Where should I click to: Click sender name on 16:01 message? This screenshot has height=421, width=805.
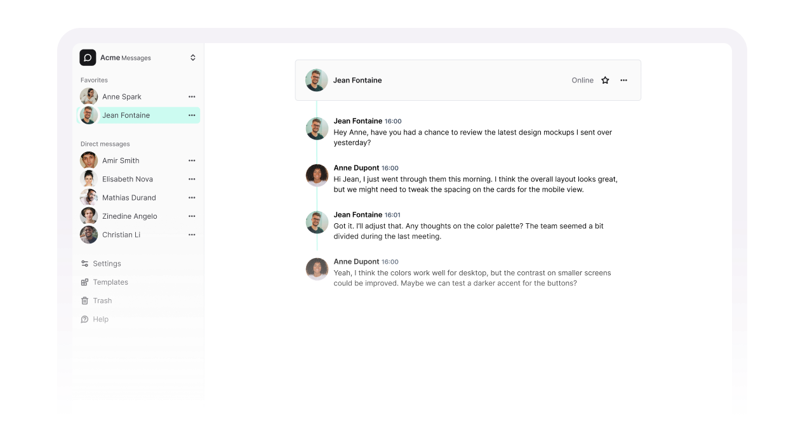[358, 215]
